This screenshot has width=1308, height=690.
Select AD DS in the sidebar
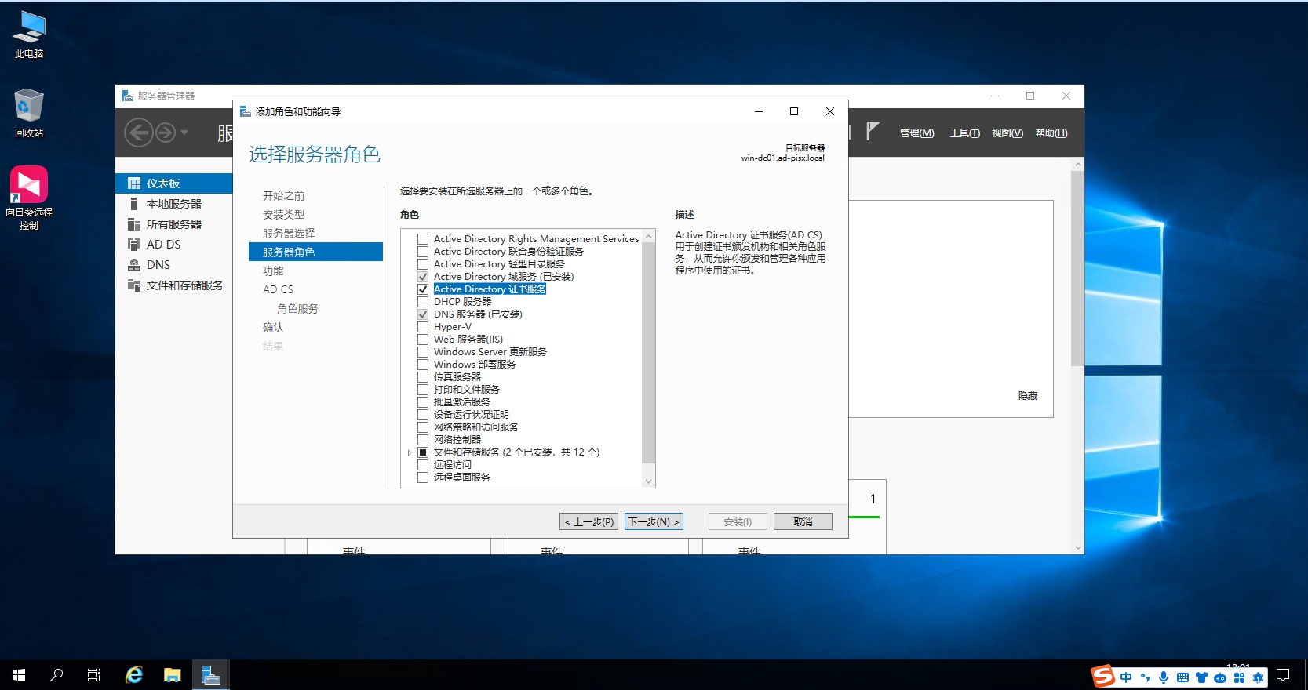(163, 245)
